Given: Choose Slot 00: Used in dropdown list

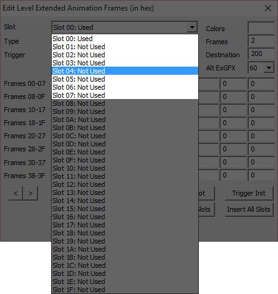Looking at the screenshot, I should click(125, 39).
